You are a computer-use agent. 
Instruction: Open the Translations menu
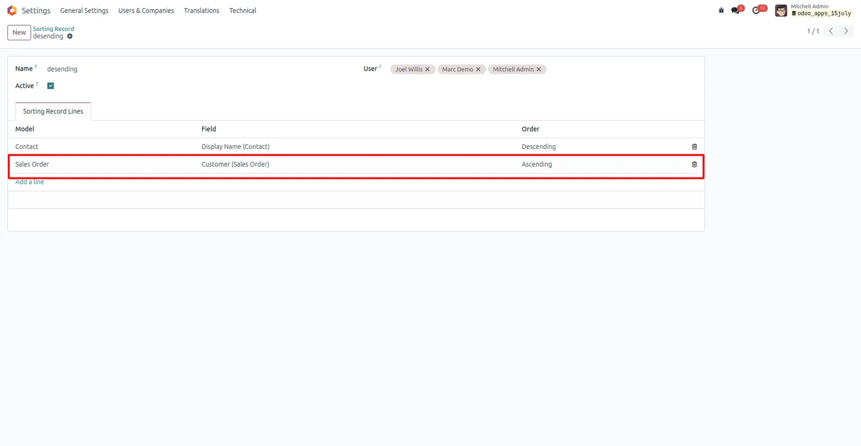click(201, 11)
